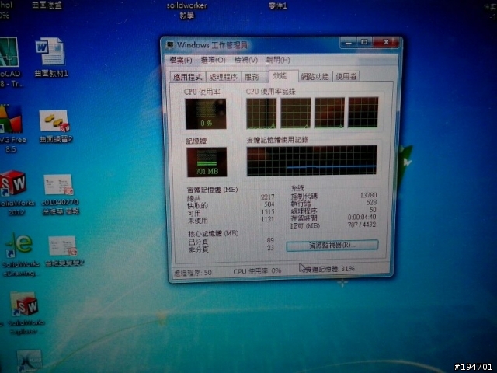Image resolution: width=497 pixels, height=373 pixels.
Task: Switch to the 應用程式 tab
Action: (188, 77)
